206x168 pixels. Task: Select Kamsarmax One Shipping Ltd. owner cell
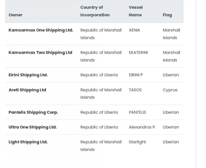(41, 30)
